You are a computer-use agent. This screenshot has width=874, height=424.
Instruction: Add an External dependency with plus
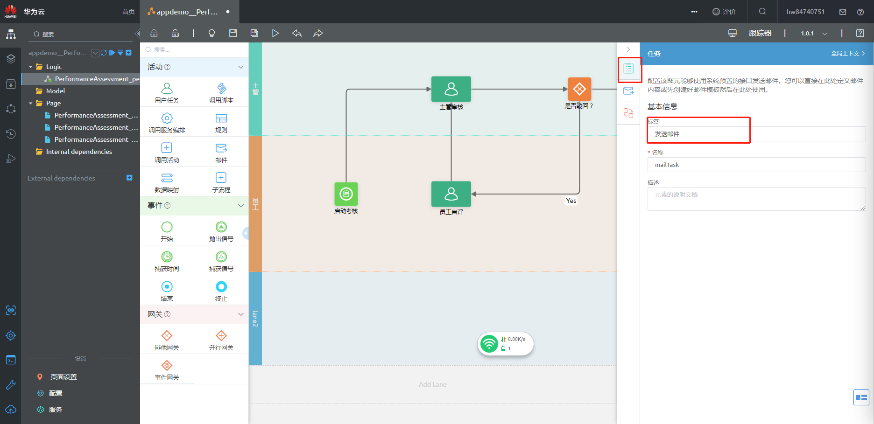coord(129,178)
